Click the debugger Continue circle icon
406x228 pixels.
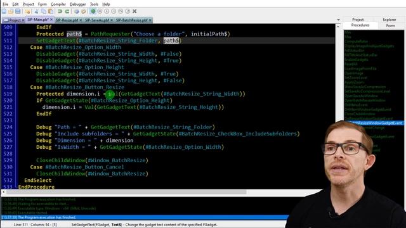pos(107,11)
